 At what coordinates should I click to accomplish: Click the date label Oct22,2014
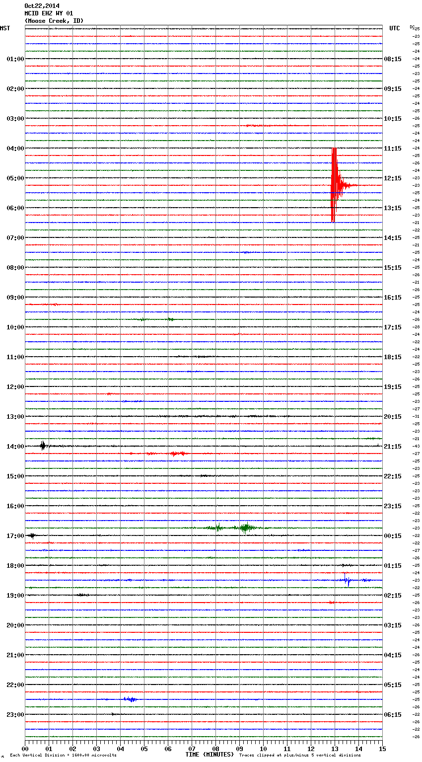42,6
